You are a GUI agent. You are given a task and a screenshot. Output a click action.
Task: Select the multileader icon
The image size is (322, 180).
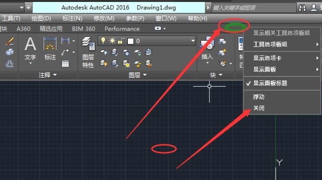[65, 53]
